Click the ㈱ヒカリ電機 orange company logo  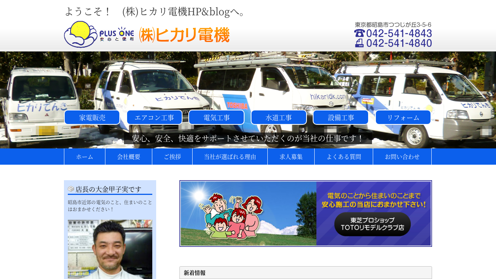point(184,35)
